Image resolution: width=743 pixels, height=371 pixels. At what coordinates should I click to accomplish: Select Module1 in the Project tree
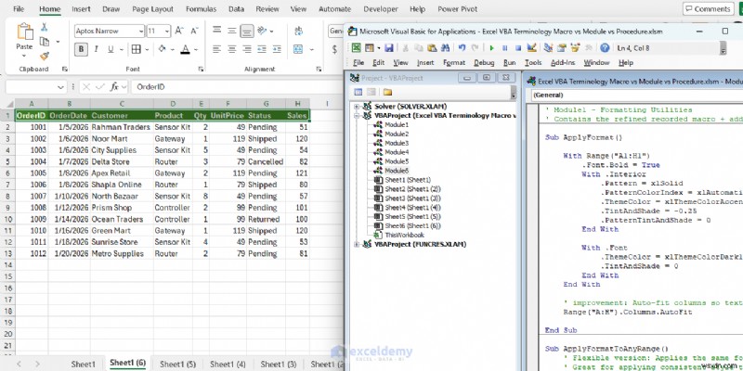coord(397,124)
